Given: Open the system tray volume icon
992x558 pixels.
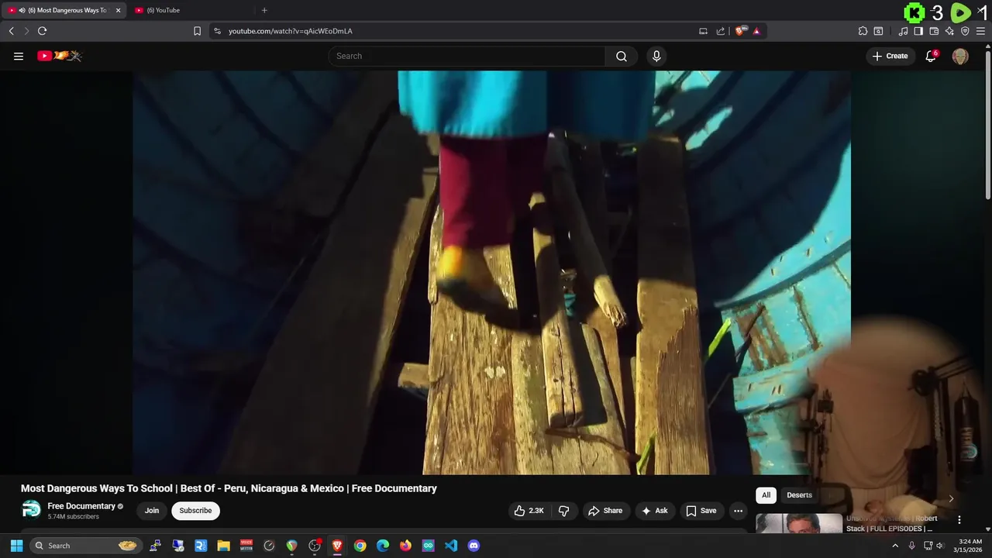Looking at the screenshot, I should (x=939, y=546).
